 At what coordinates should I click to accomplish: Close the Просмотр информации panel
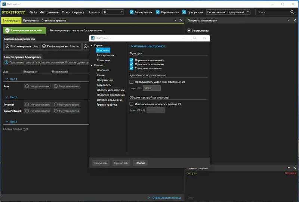295,21
